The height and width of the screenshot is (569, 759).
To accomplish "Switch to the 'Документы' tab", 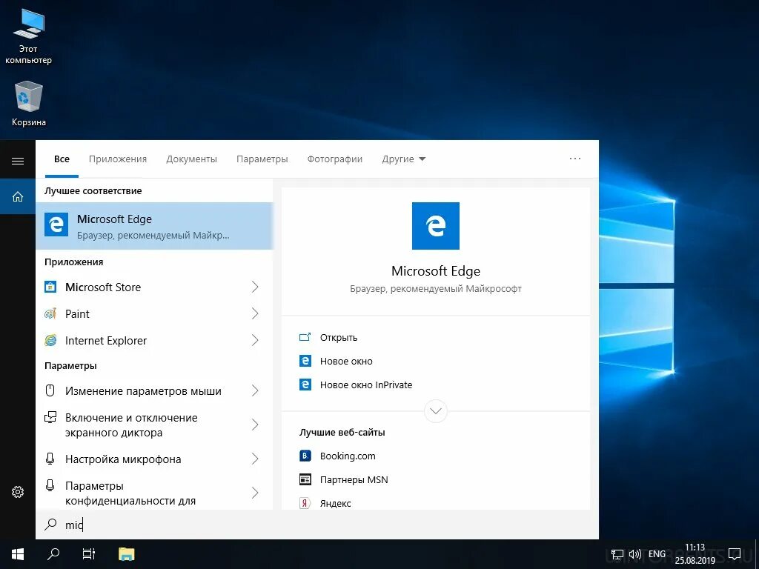I will (192, 159).
